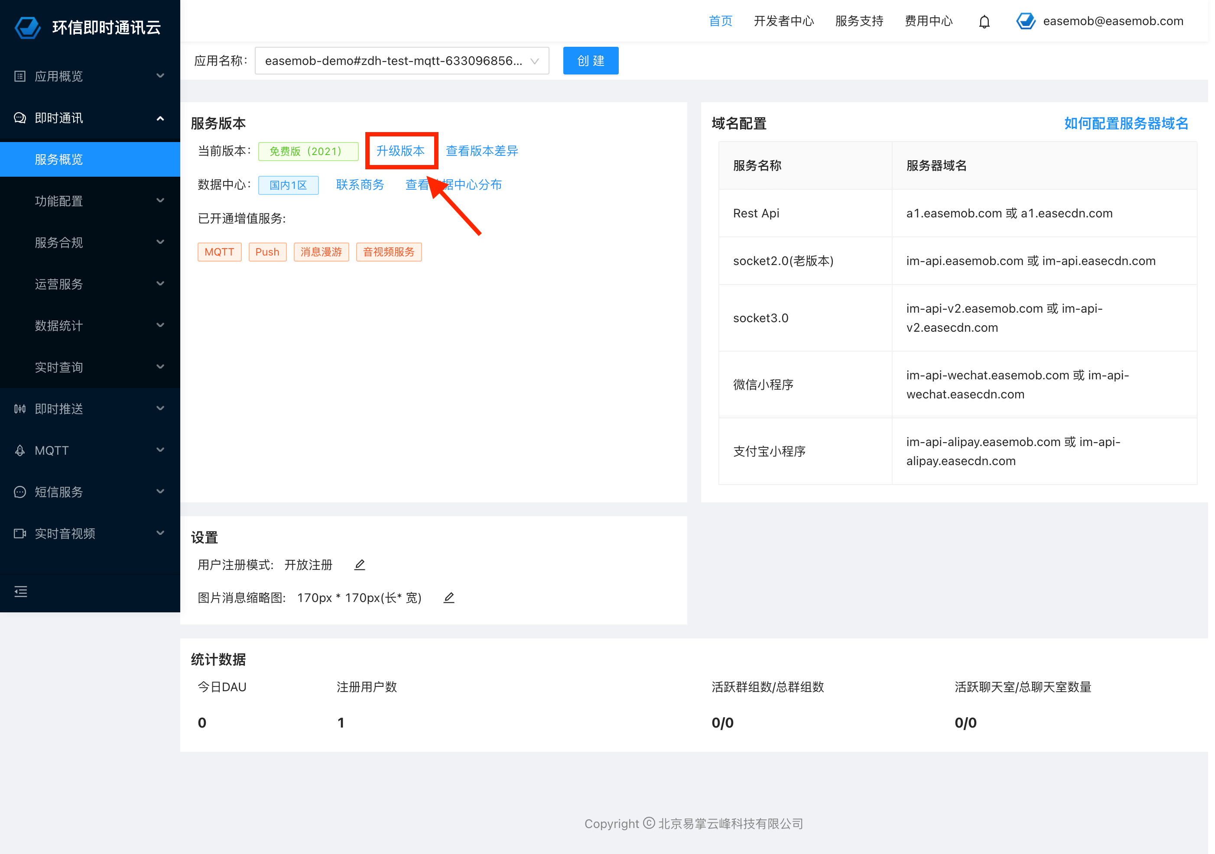Expand the 实时查询 submenu chevron
The width and height of the screenshot is (1215, 854).
click(x=160, y=367)
